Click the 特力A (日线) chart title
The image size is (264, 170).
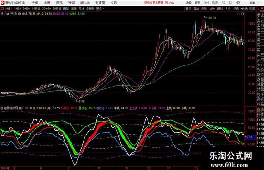tap(9, 14)
